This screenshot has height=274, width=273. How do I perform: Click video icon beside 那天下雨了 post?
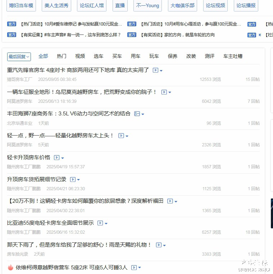159,245
